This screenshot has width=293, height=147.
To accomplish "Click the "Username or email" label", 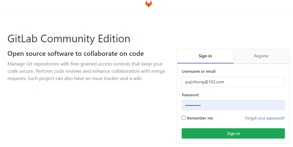I will [x=198, y=72].
